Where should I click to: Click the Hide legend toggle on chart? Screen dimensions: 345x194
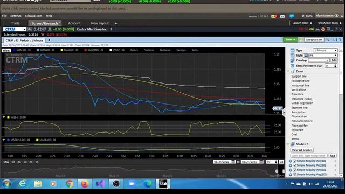(6, 50)
